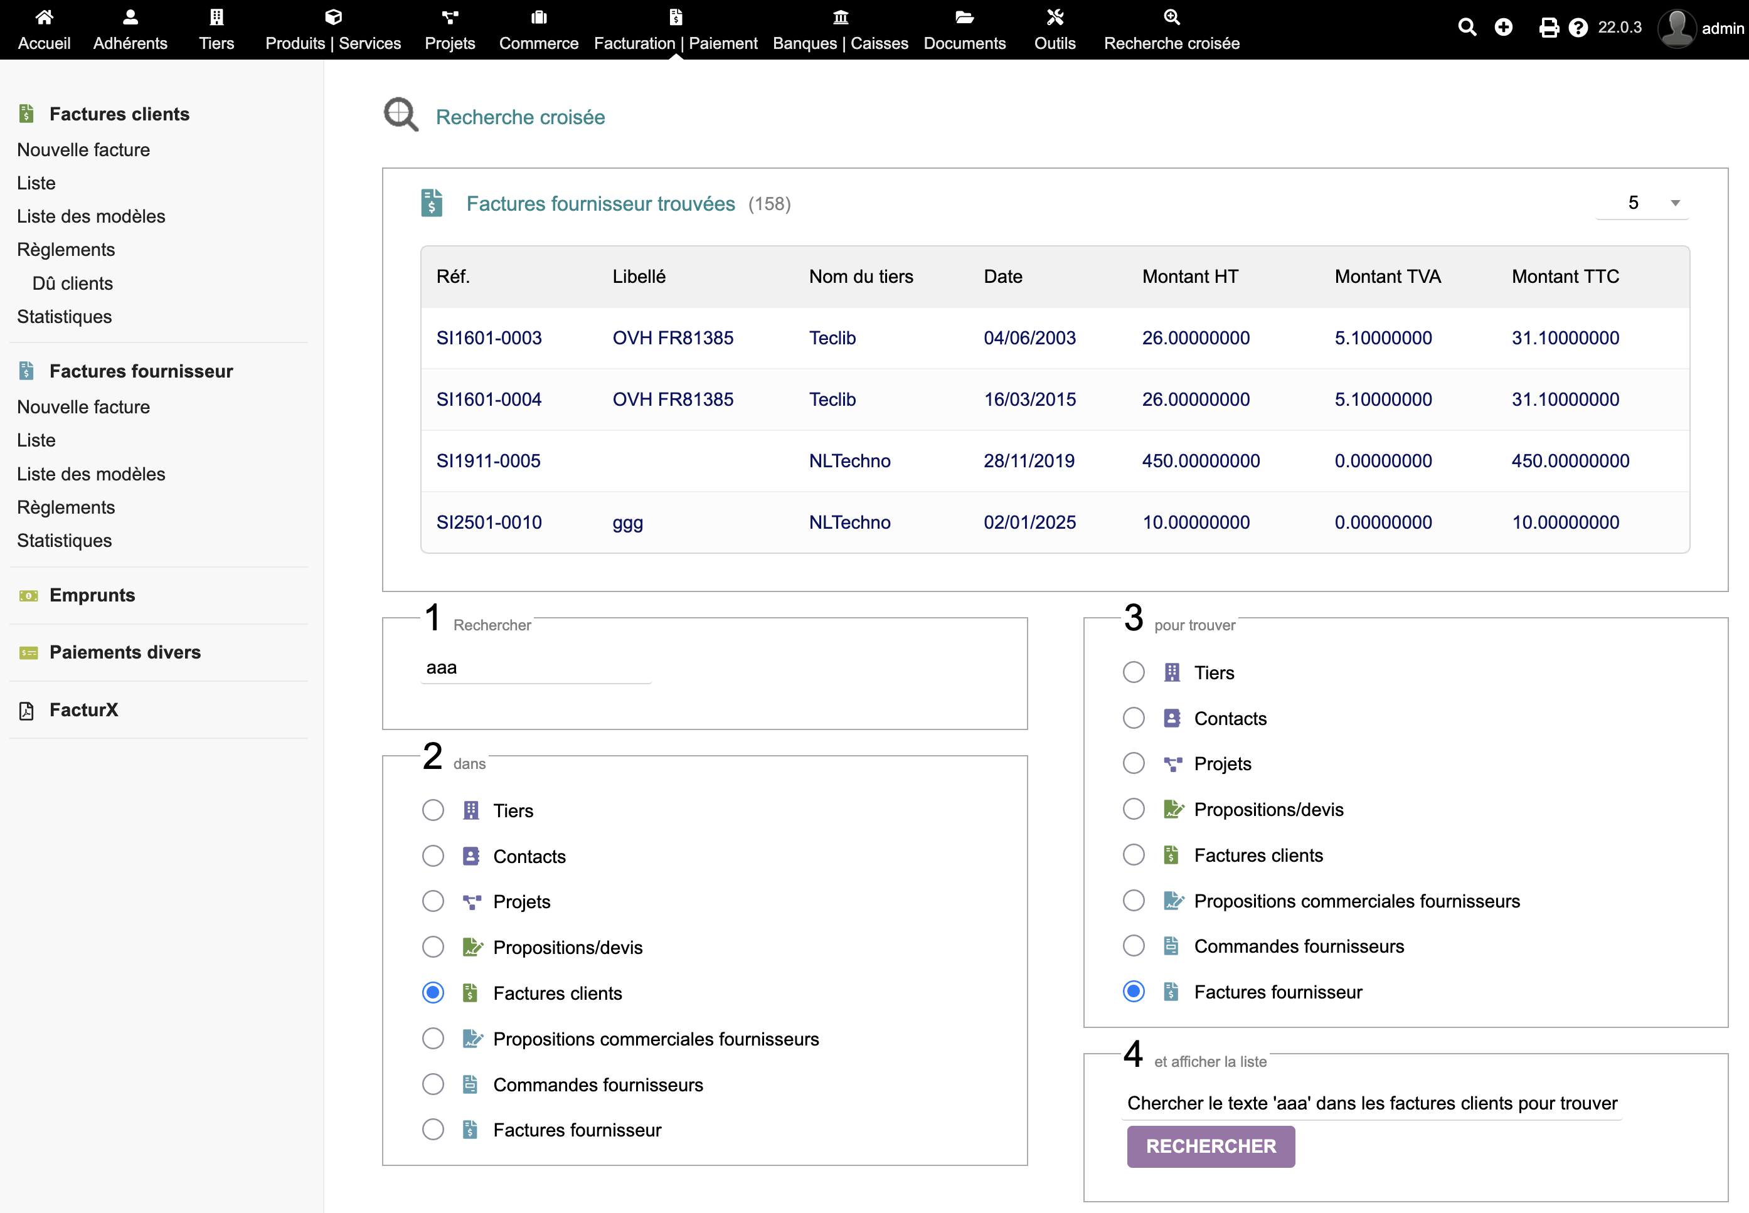The width and height of the screenshot is (1749, 1213).
Task: Click the admin user avatar
Action: click(1677, 28)
